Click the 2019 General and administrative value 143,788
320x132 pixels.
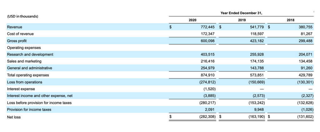(257, 68)
